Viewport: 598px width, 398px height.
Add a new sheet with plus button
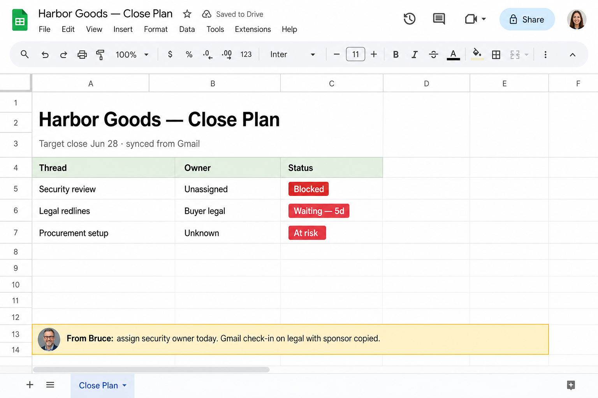coord(30,385)
